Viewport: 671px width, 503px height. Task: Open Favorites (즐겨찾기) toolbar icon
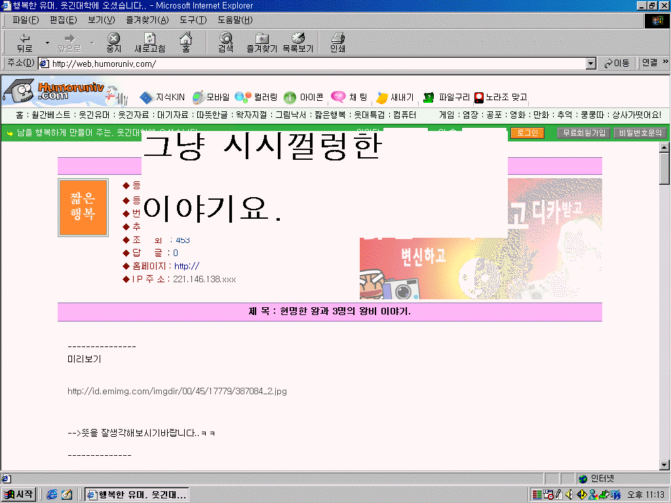pos(261,43)
